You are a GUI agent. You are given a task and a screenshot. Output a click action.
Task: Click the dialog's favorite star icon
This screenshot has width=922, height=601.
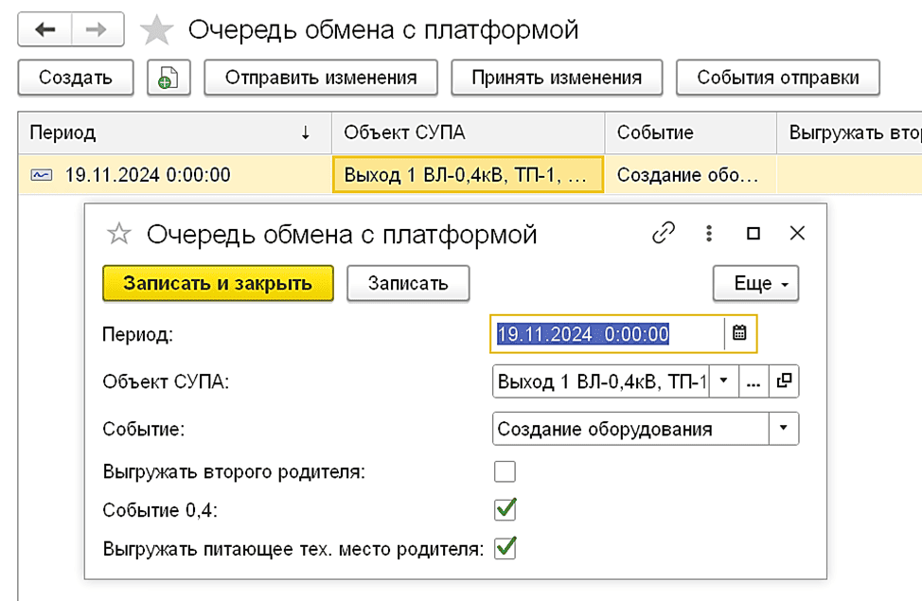click(x=118, y=234)
